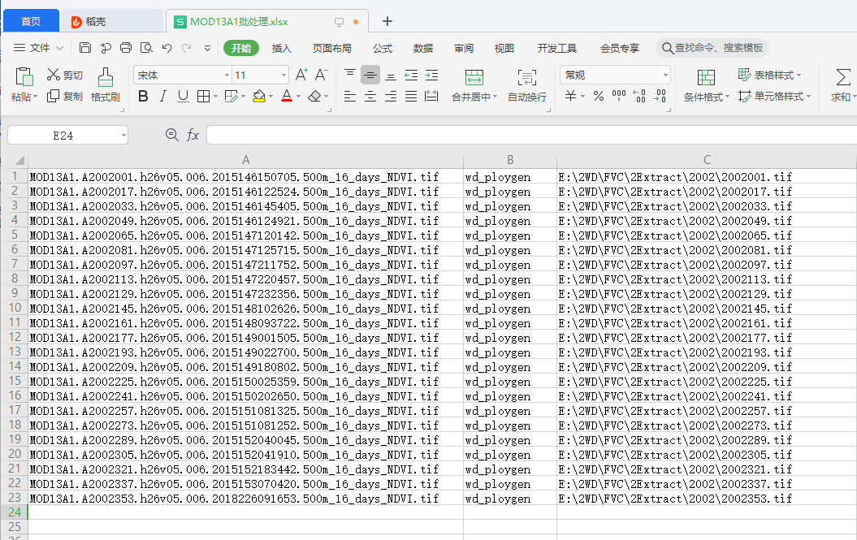Open the 文件 menu dropdown

point(38,48)
